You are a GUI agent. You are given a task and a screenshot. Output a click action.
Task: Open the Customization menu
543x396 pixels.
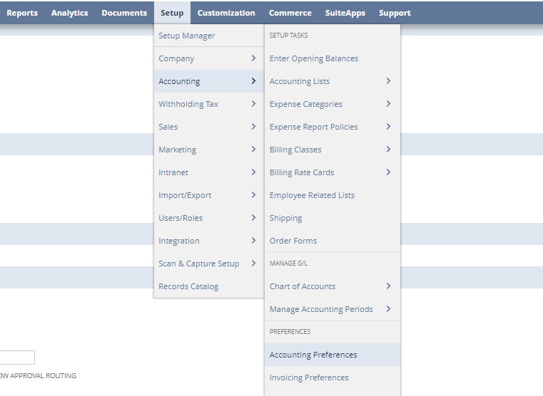pos(226,13)
